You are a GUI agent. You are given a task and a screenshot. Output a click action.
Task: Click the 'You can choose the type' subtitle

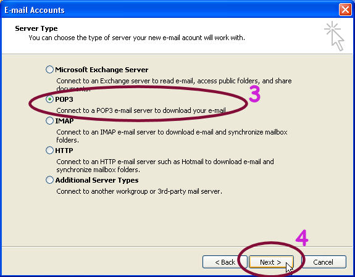(136, 38)
